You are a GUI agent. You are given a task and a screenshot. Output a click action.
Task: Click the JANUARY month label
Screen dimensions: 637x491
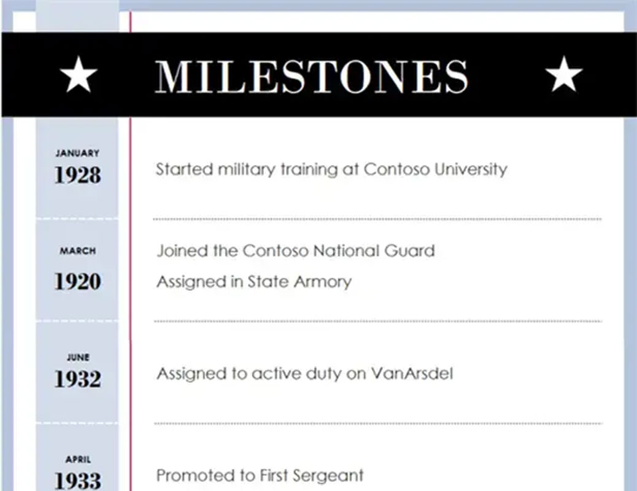[x=77, y=153]
